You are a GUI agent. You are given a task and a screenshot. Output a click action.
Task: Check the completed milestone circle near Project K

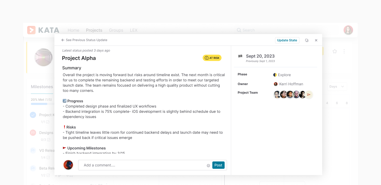[x=33, y=115]
